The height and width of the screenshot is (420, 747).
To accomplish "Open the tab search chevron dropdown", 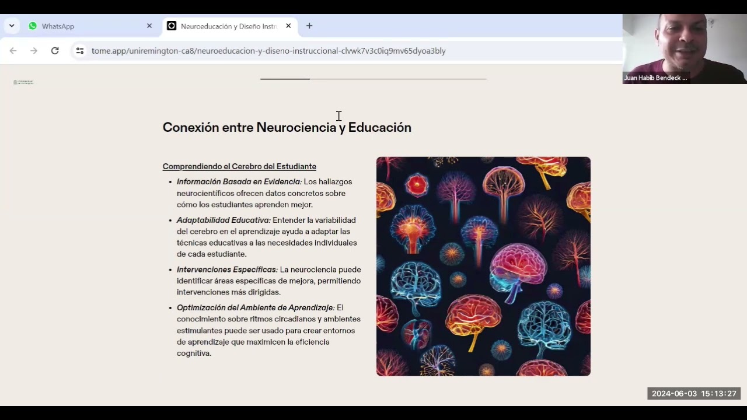I will point(12,26).
